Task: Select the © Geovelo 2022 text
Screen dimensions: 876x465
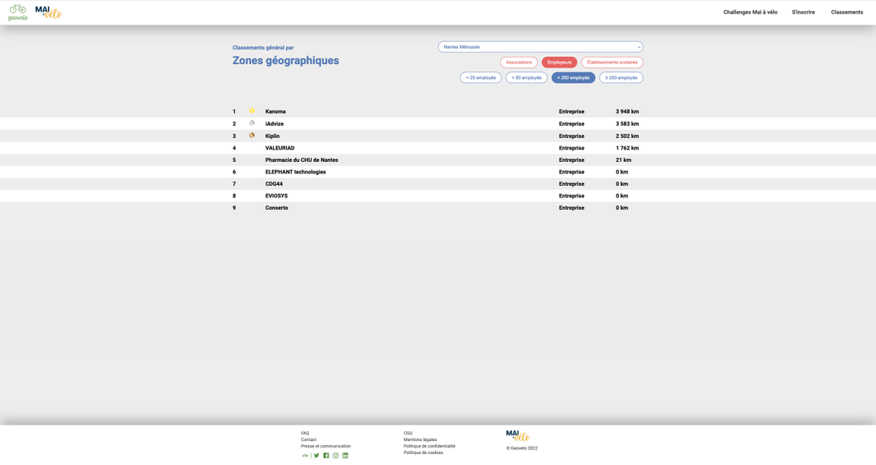Action: click(522, 448)
